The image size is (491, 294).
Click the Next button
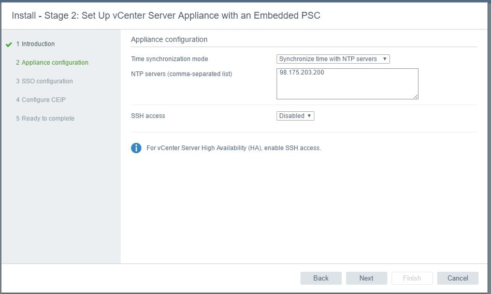coord(366,278)
